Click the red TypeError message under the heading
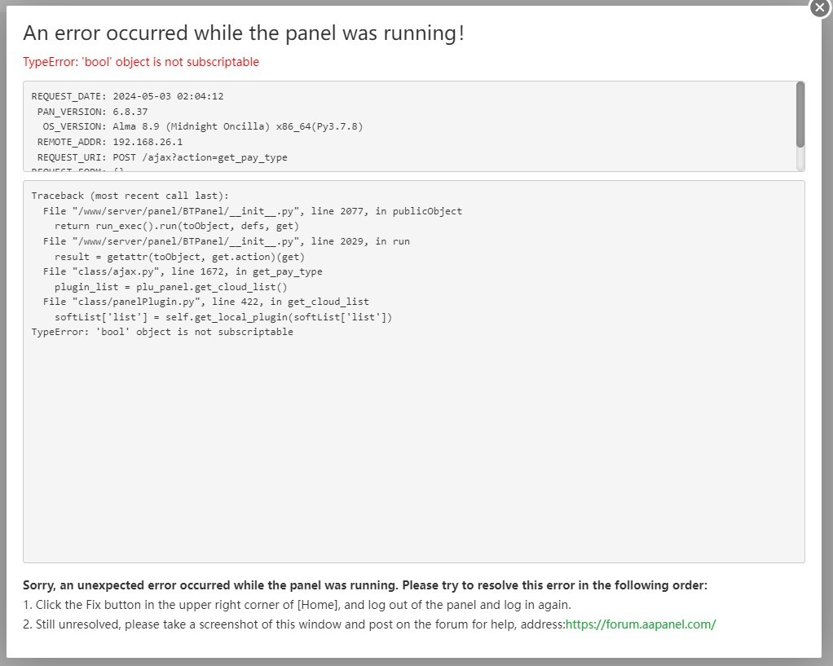The image size is (833, 666). 141,62
